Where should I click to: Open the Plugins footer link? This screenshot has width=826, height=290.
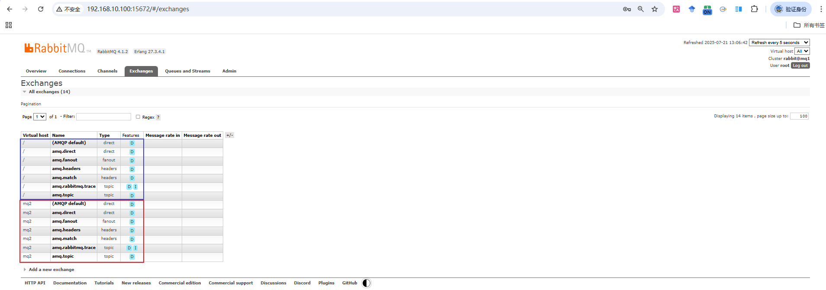click(x=326, y=283)
